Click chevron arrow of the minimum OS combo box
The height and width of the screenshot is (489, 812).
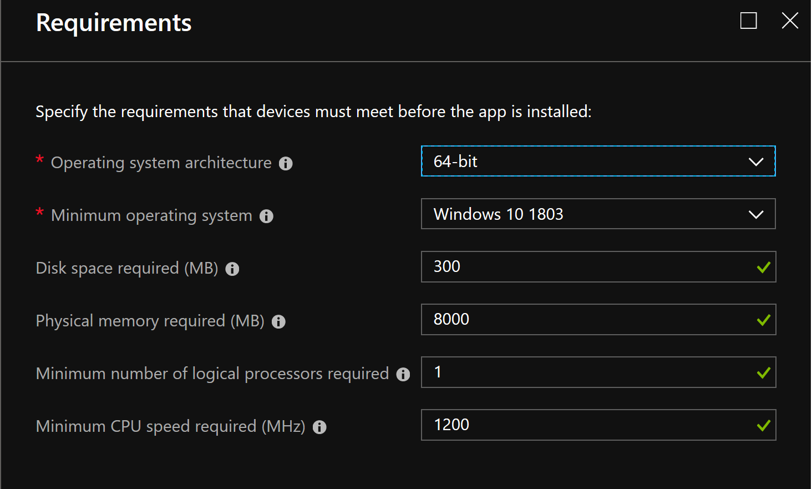pyautogui.click(x=756, y=215)
